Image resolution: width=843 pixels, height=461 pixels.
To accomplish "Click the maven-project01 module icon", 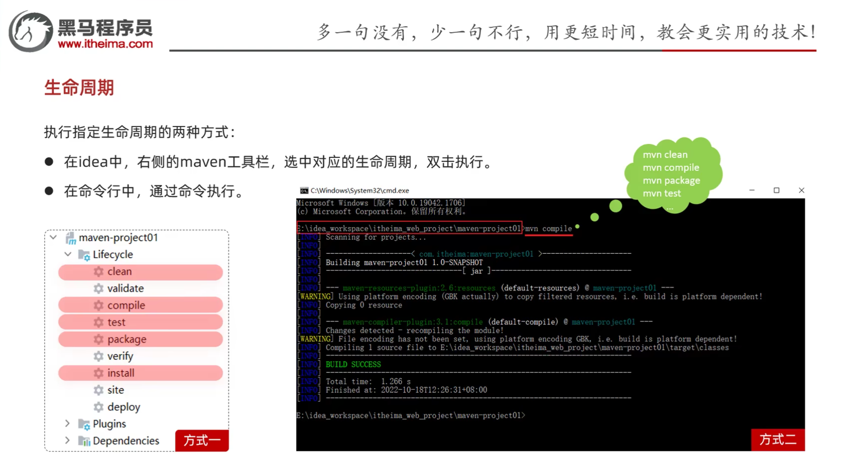I will coord(71,238).
